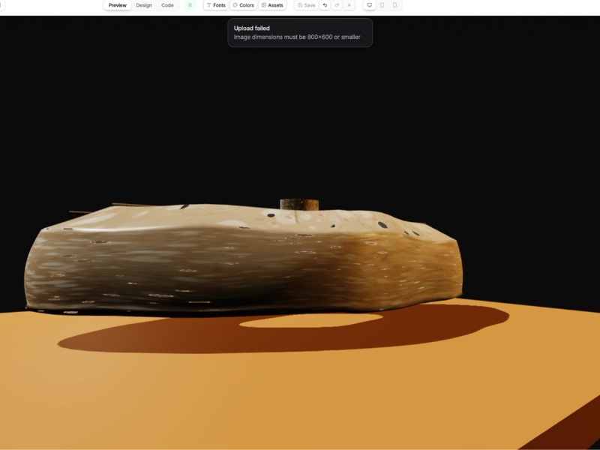Open the Assets panel
The image size is (600, 450).
[272, 5]
